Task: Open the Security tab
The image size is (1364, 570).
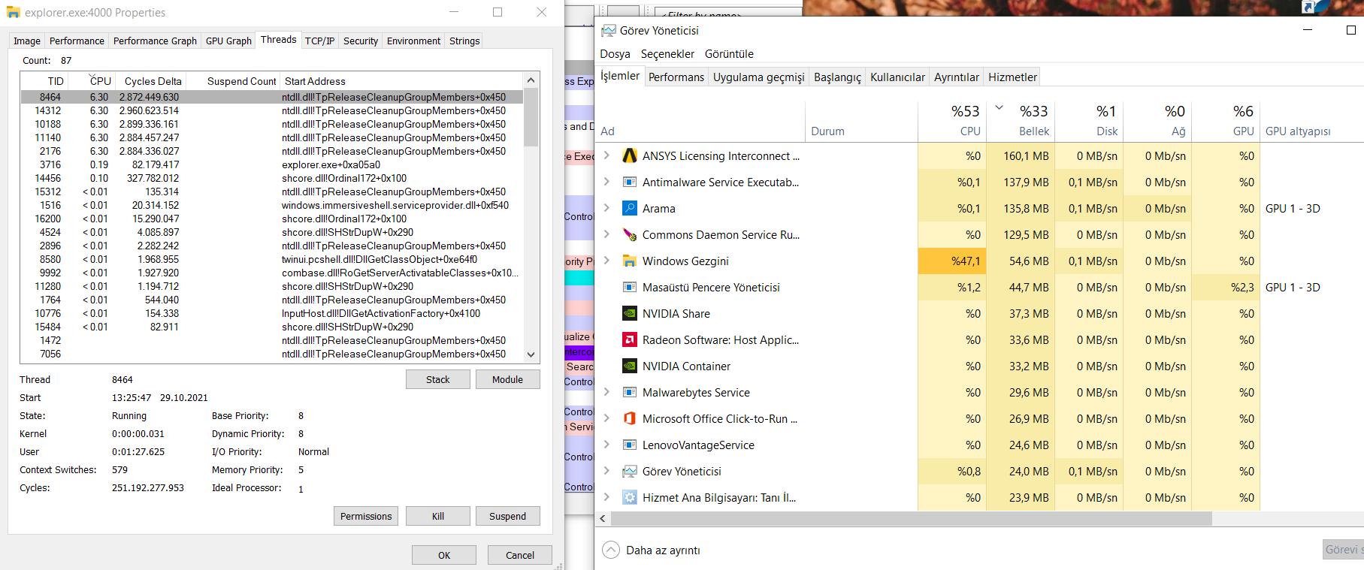Action: pos(361,41)
